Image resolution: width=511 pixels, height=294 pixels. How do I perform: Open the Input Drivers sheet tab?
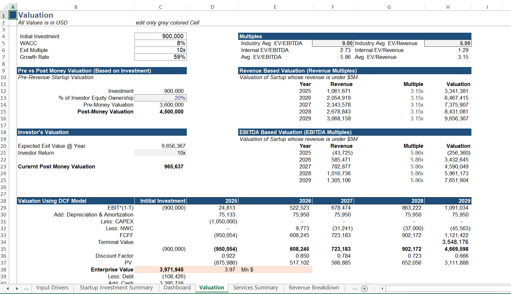(52, 288)
